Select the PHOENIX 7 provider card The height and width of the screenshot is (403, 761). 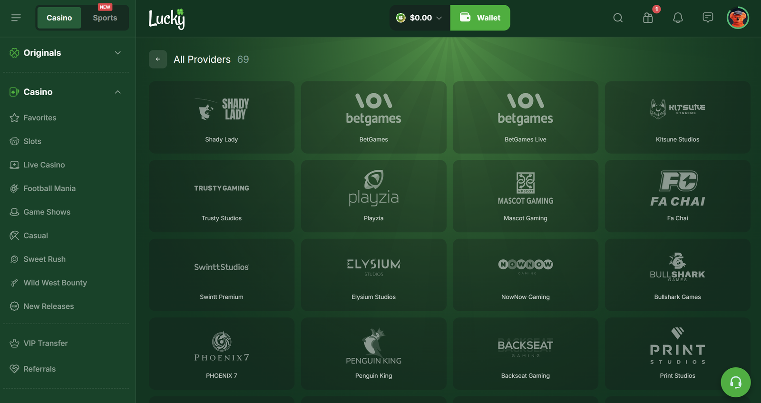click(x=222, y=354)
